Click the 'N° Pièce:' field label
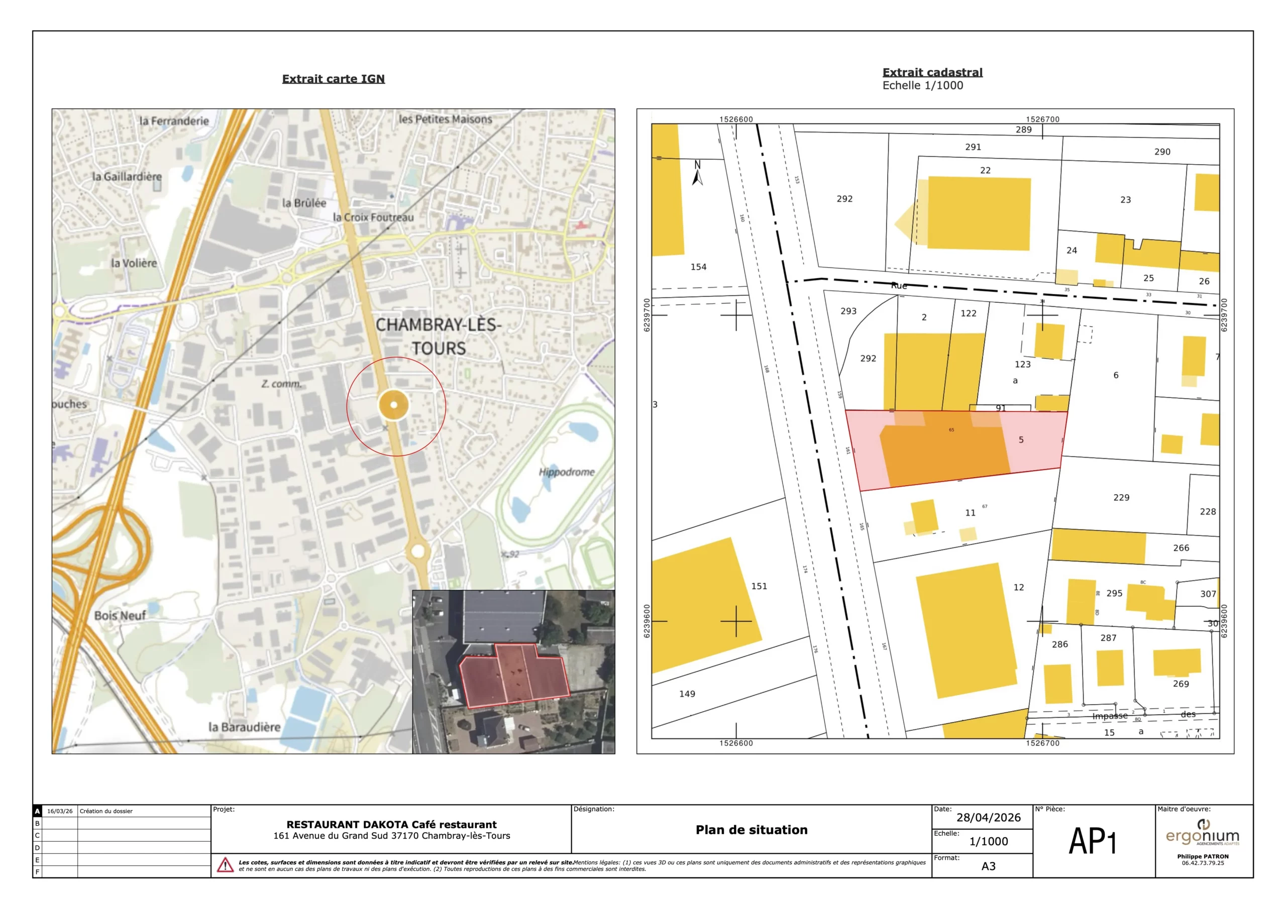This screenshot has width=1286, height=909. coord(1049,809)
